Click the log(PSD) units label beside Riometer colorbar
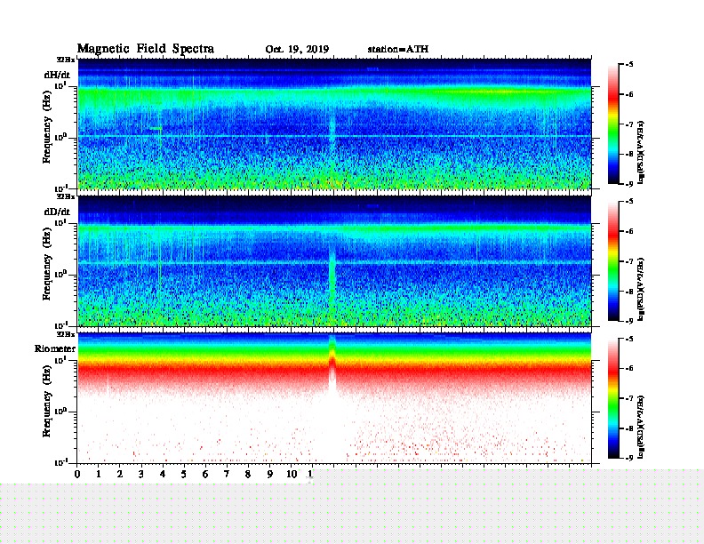This screenshot has height=544, width=704. point(641,427)
